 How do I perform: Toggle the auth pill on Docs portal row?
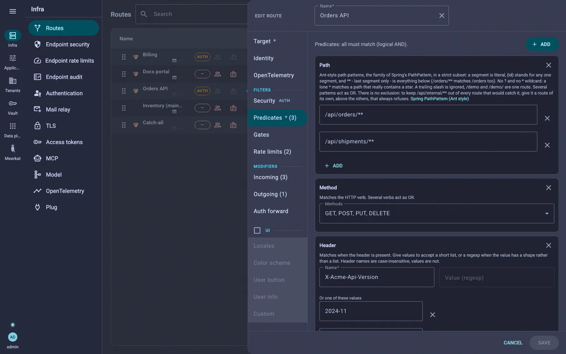tap(202, 74)
